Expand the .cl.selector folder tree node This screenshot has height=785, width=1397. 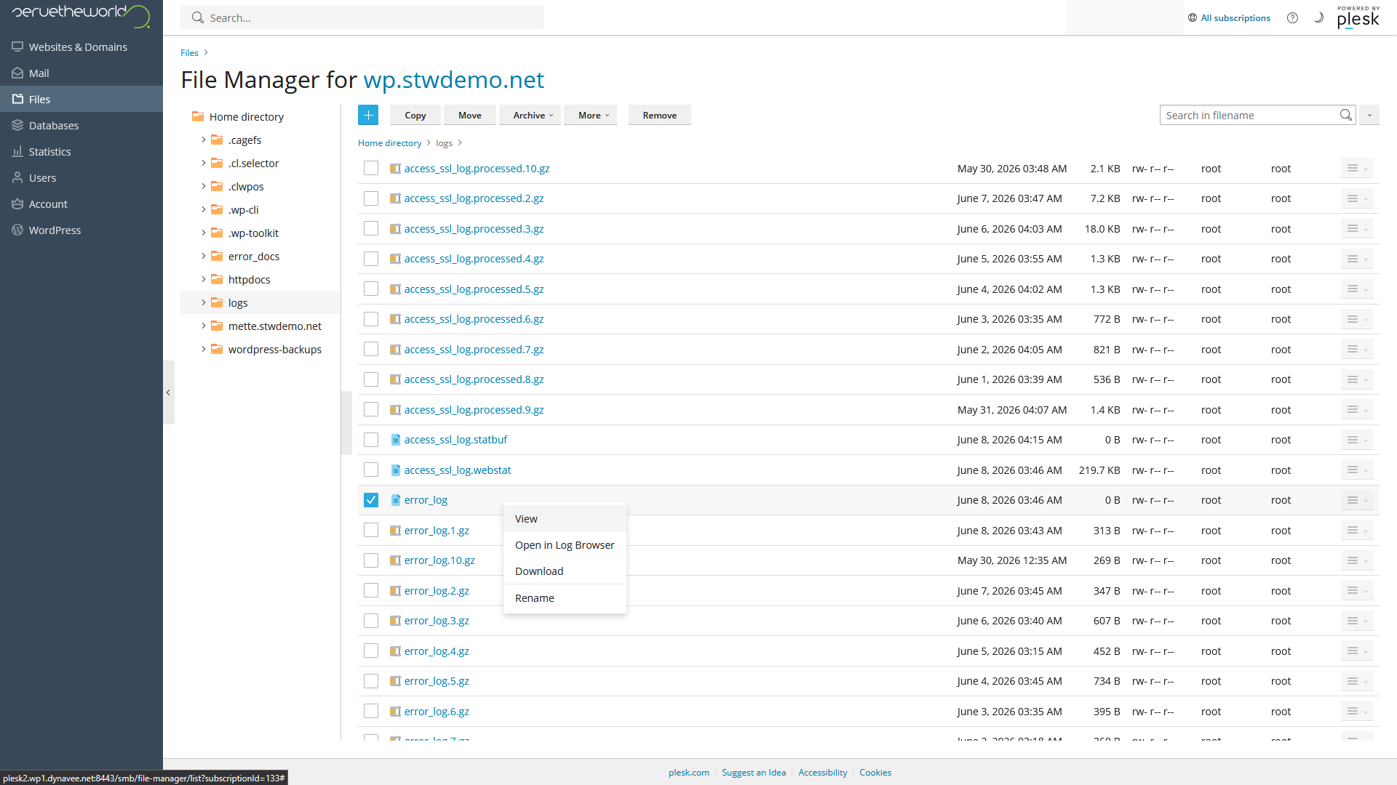[x=204, y=163]
